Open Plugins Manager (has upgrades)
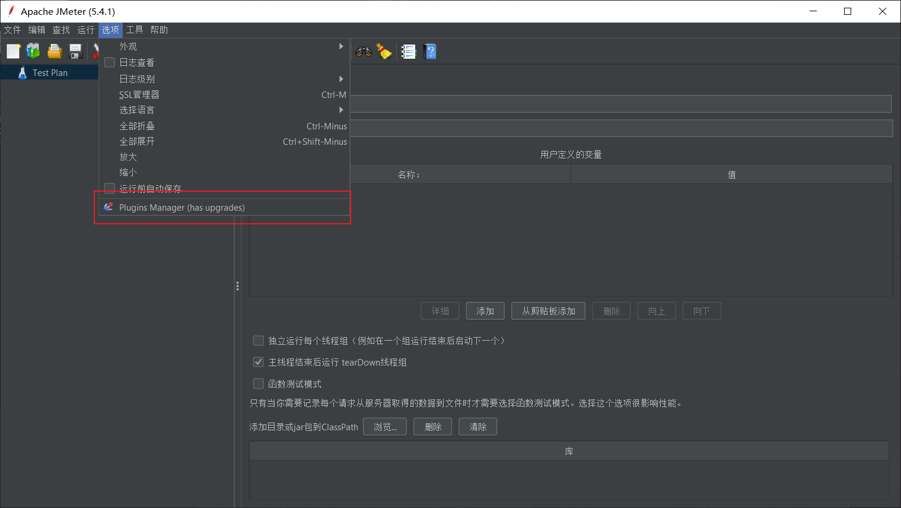Screen dimensions: 901x508 (224, 207)
